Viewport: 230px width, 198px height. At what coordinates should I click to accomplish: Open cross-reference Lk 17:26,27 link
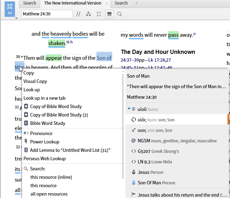click(160, 60)
